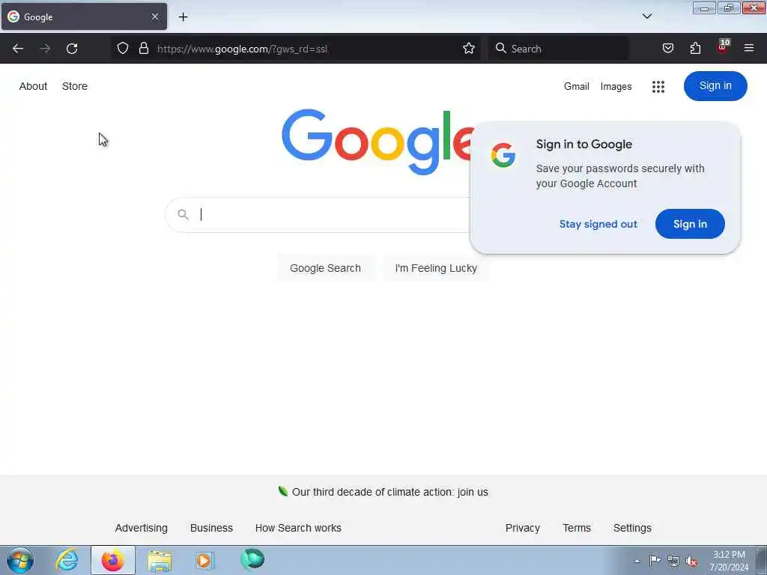Click the Google Search button
Viewport: 767px width, 575px height.
[325, 268]
